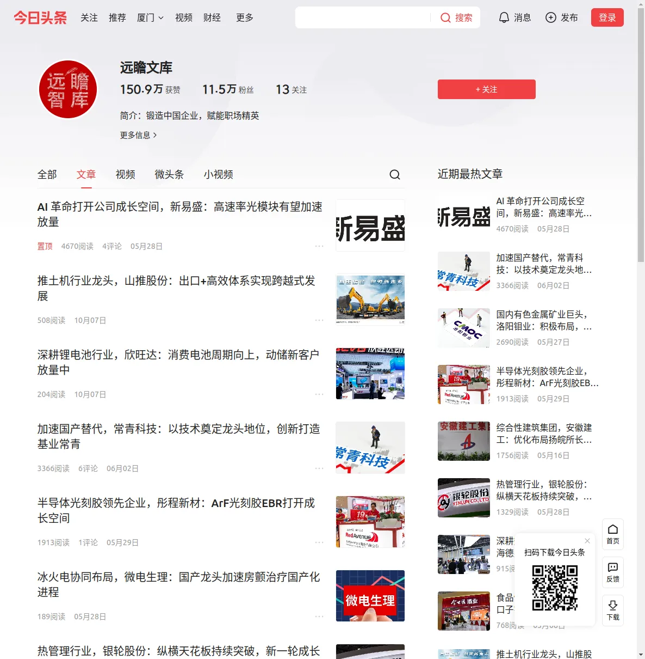Viewport: 645px width, 659px height.
Task: Switch to the 全部 tab
Action: [x=47, y=174]
